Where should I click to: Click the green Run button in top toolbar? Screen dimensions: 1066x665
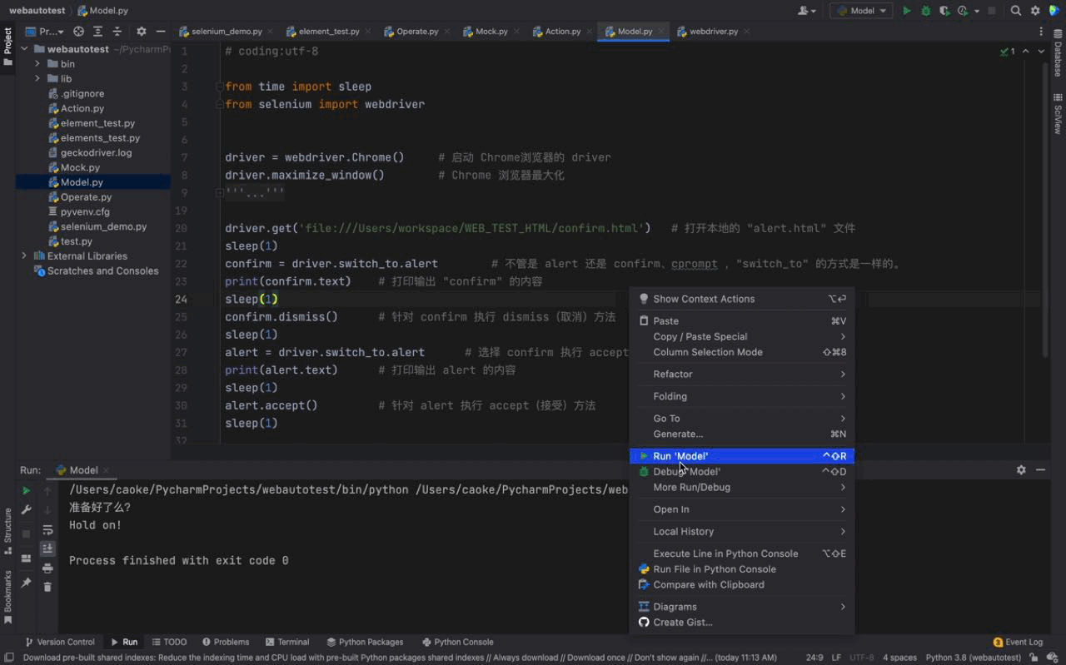point(907,11)
